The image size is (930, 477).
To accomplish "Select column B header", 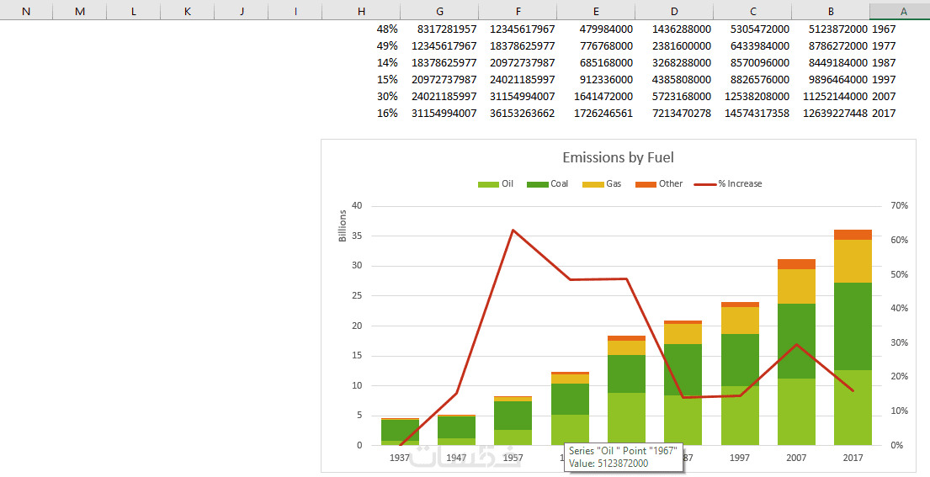I will click(x=831, y=11).
